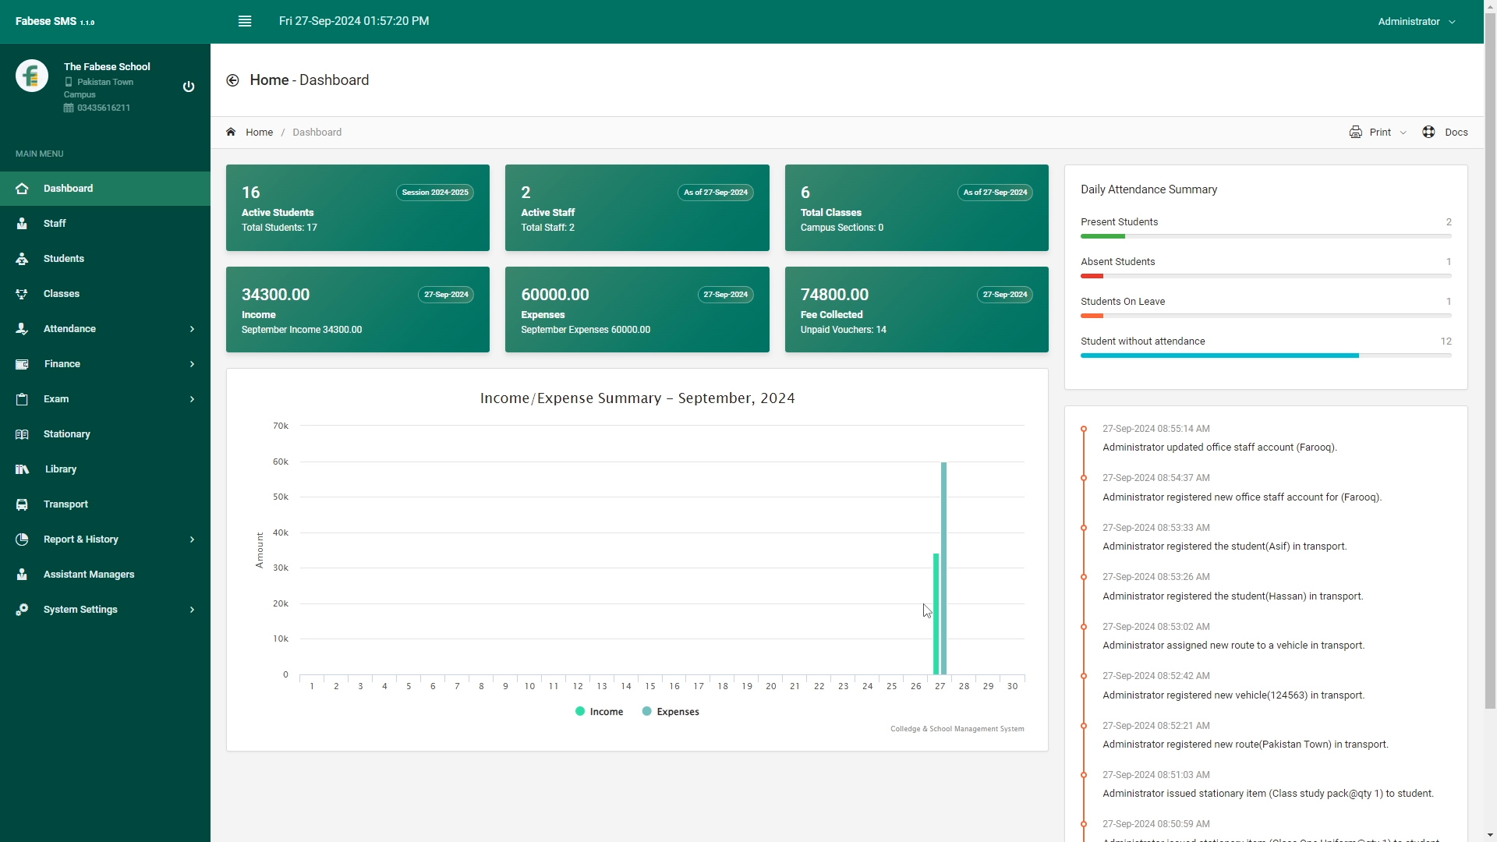Expand the Report & History chevron
Image resolution: width=1497 pixels, height=842 pixels.
(x=192, y=540)
